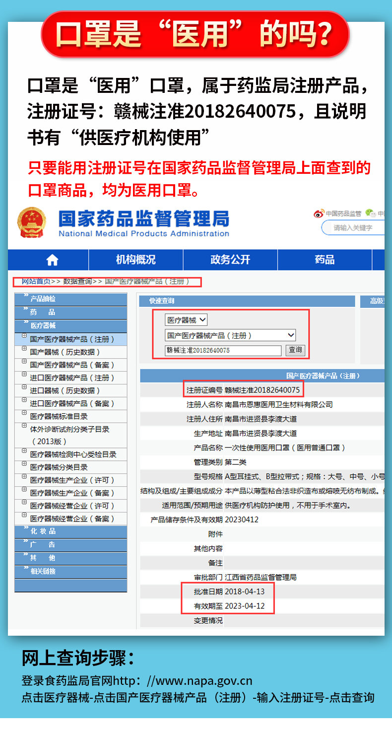Click the 国产医疗器械产品（注册）results table header
Viewport: 392px width, 739px height.
262,376
